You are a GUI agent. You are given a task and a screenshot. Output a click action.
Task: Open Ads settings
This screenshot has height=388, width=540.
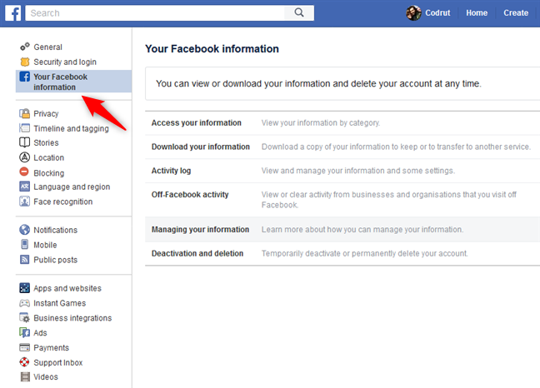40,332
